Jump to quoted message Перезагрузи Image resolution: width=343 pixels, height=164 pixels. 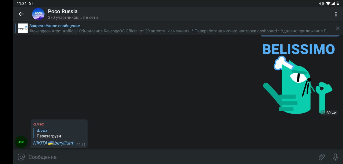click(x=49, y=136)
